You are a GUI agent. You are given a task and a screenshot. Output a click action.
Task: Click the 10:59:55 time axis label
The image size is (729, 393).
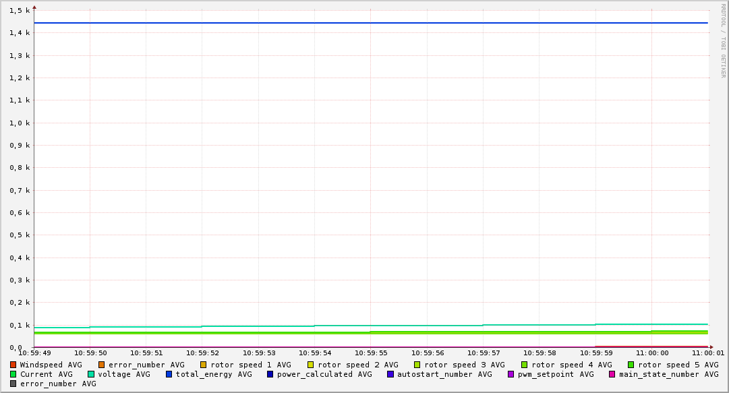point(371,353)
